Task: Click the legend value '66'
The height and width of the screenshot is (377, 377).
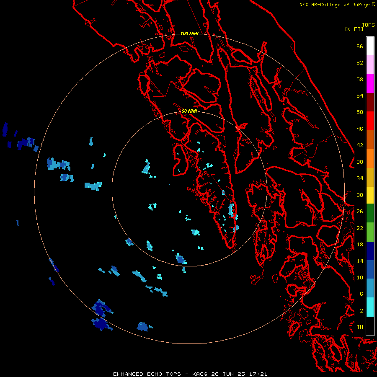Action: (x=360, y=46)
